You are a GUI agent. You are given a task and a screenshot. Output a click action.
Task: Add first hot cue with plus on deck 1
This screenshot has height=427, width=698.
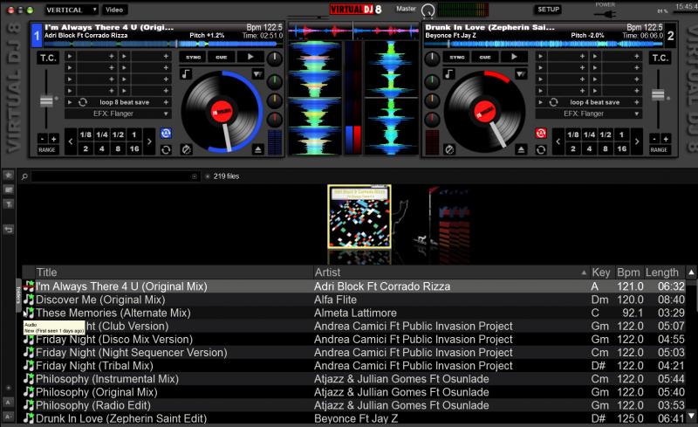click(112, 56)
